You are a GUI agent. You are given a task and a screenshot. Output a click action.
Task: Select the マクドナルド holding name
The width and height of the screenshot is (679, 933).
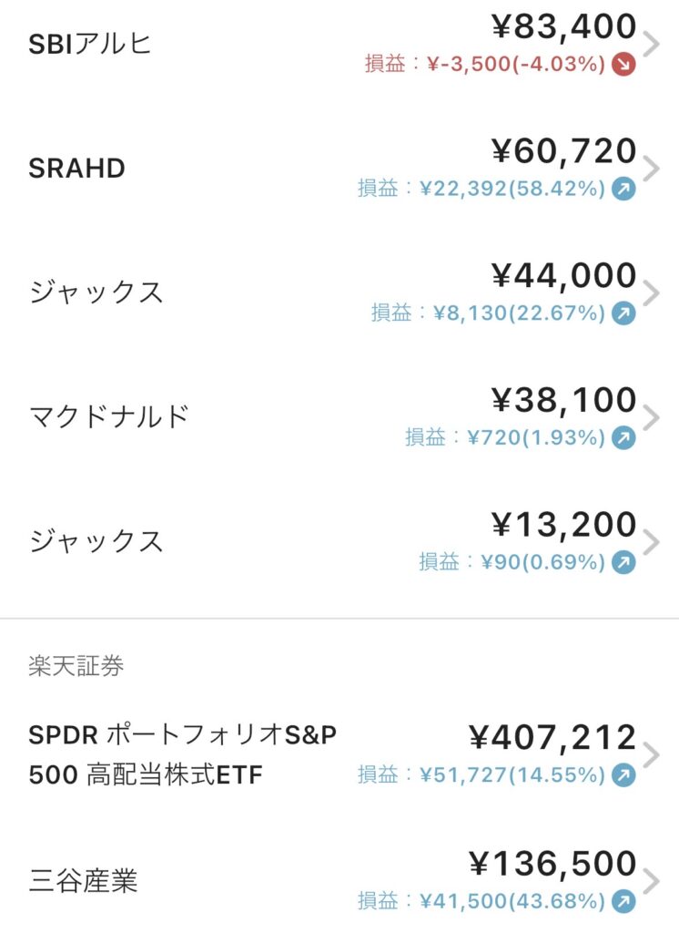tap(109, 416)
